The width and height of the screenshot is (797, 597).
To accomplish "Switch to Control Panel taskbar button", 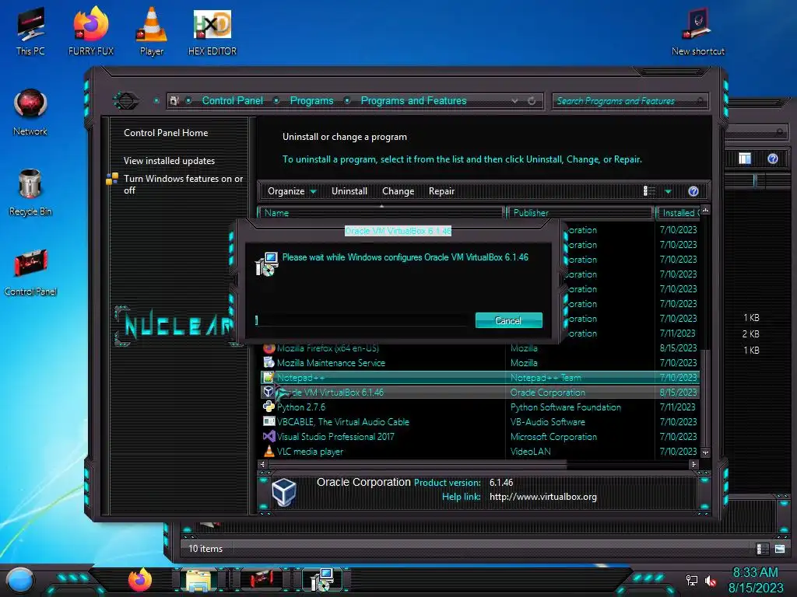I will [262, 580].
